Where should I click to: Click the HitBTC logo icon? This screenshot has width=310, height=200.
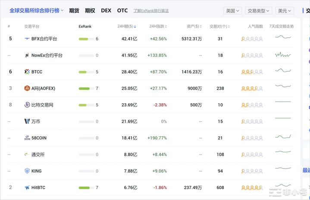27,188
